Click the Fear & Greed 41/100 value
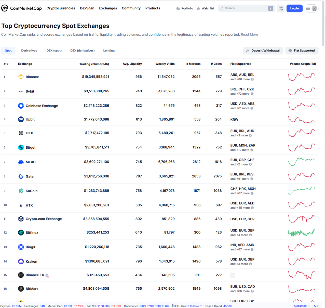The height and width of the screenshot is (308, 326). [227, 306]
